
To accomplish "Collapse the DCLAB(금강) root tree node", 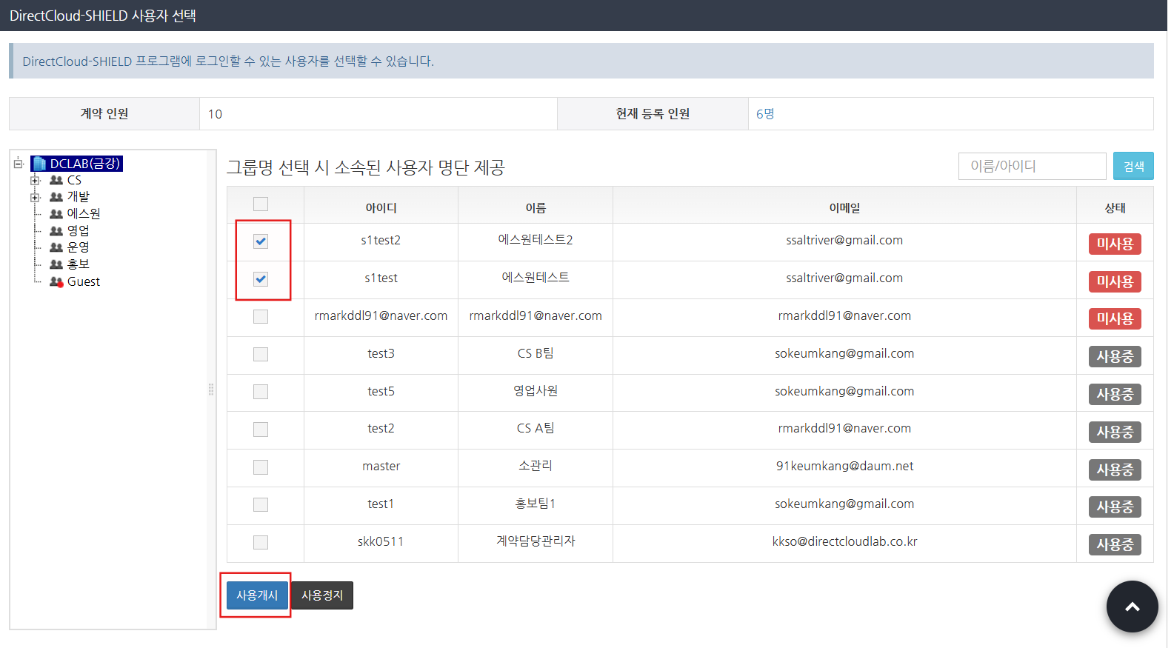I will coord(19,164).
